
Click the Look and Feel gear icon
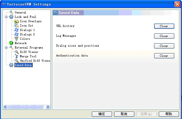11,17
